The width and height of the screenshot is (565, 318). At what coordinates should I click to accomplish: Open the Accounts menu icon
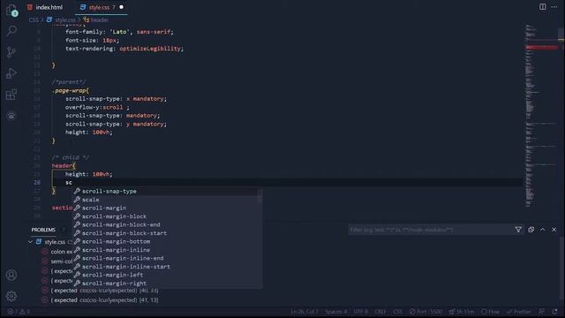click(11, 275)
